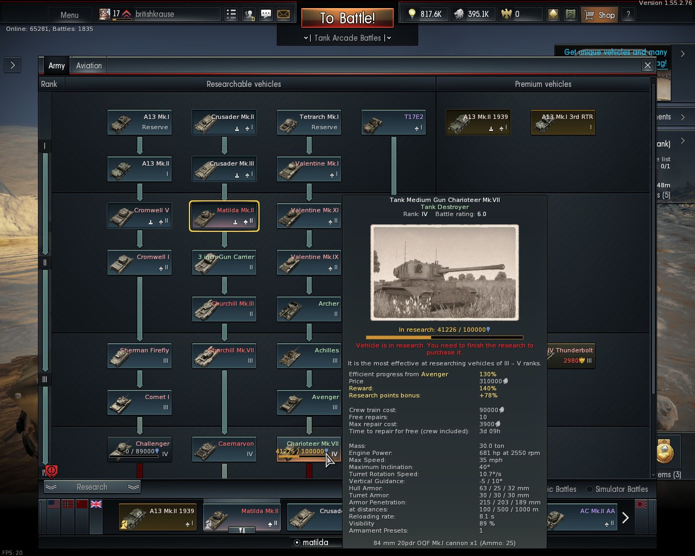Select the premium Thunderbolt card priced 2980
This screenshot has height=556, width=695.
tap(571, 356)
